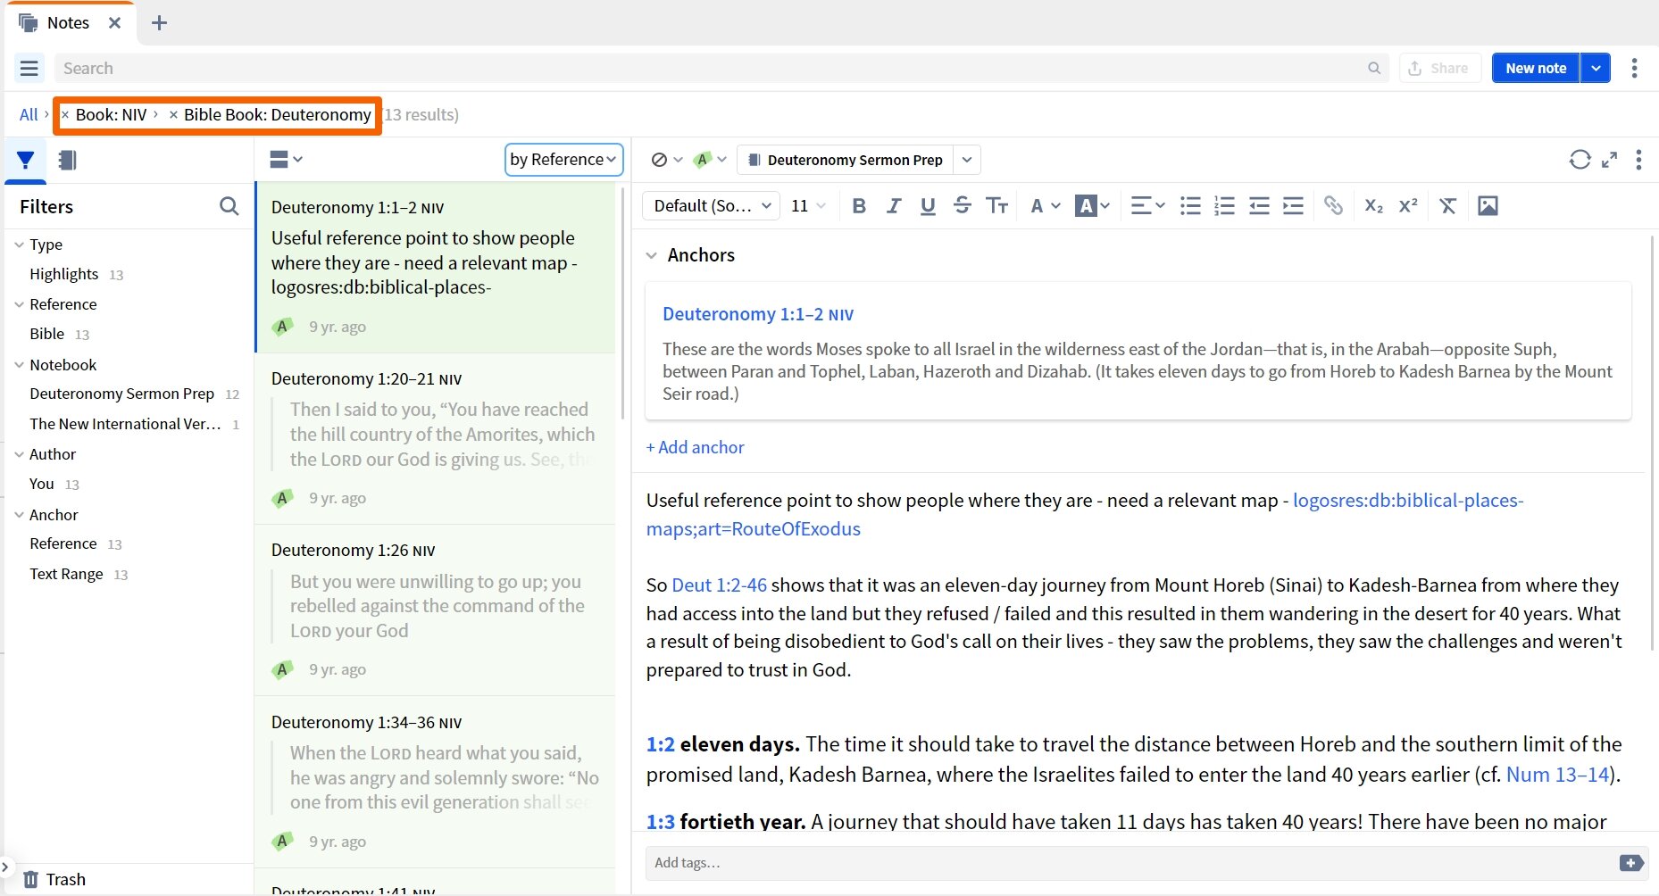Insert an image into the note
This screenshot has width=1659, height=896.
point(1488,206)
